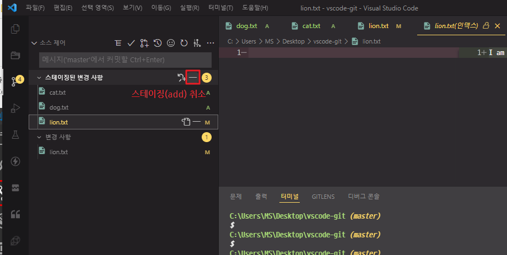Select lion.txt under 변경 사항
The width and height of the screenshot is (507, 255).
pyautogui.click(x=123, y=152)
